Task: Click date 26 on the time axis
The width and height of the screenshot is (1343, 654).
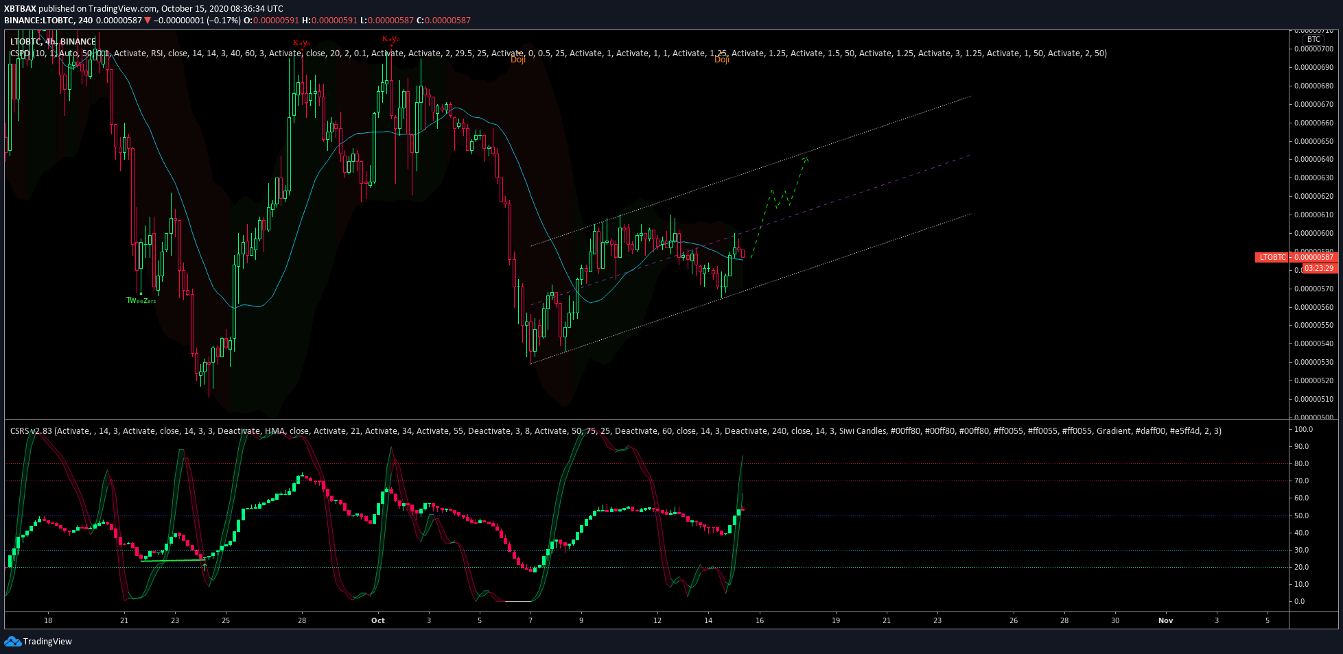Action: (1014, 621)
